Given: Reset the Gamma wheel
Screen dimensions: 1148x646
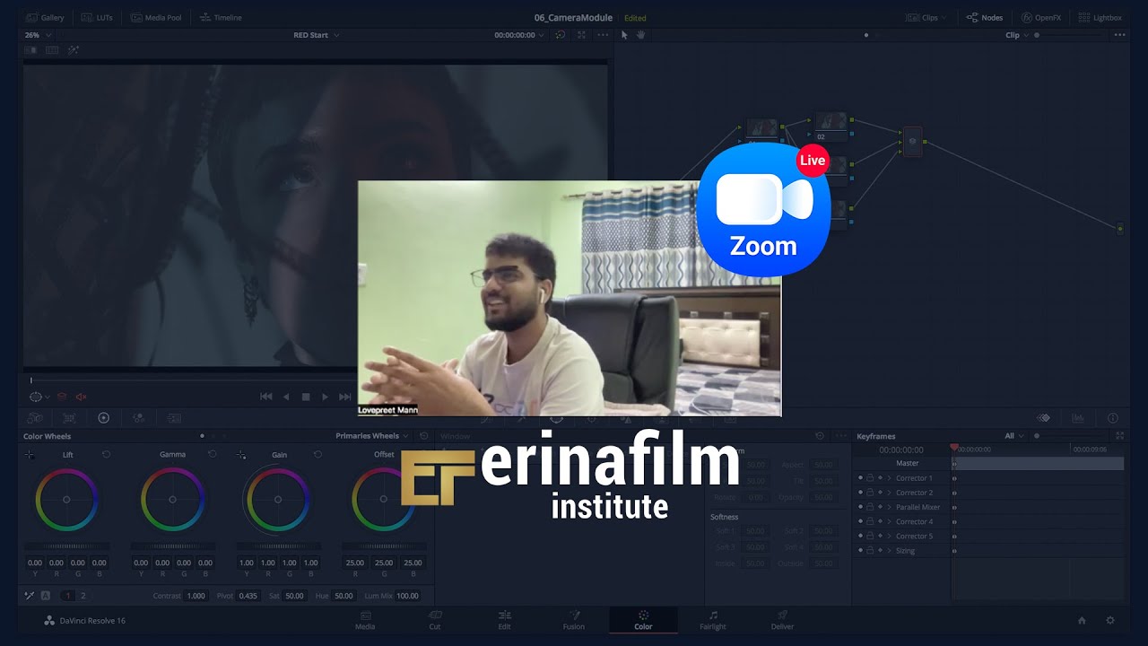Looking at the screenshot, I should pyautogui.click(x=212, y=454).
